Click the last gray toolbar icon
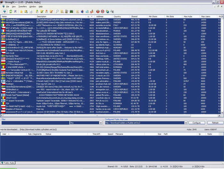224x169 pixels. pos(112,12)
